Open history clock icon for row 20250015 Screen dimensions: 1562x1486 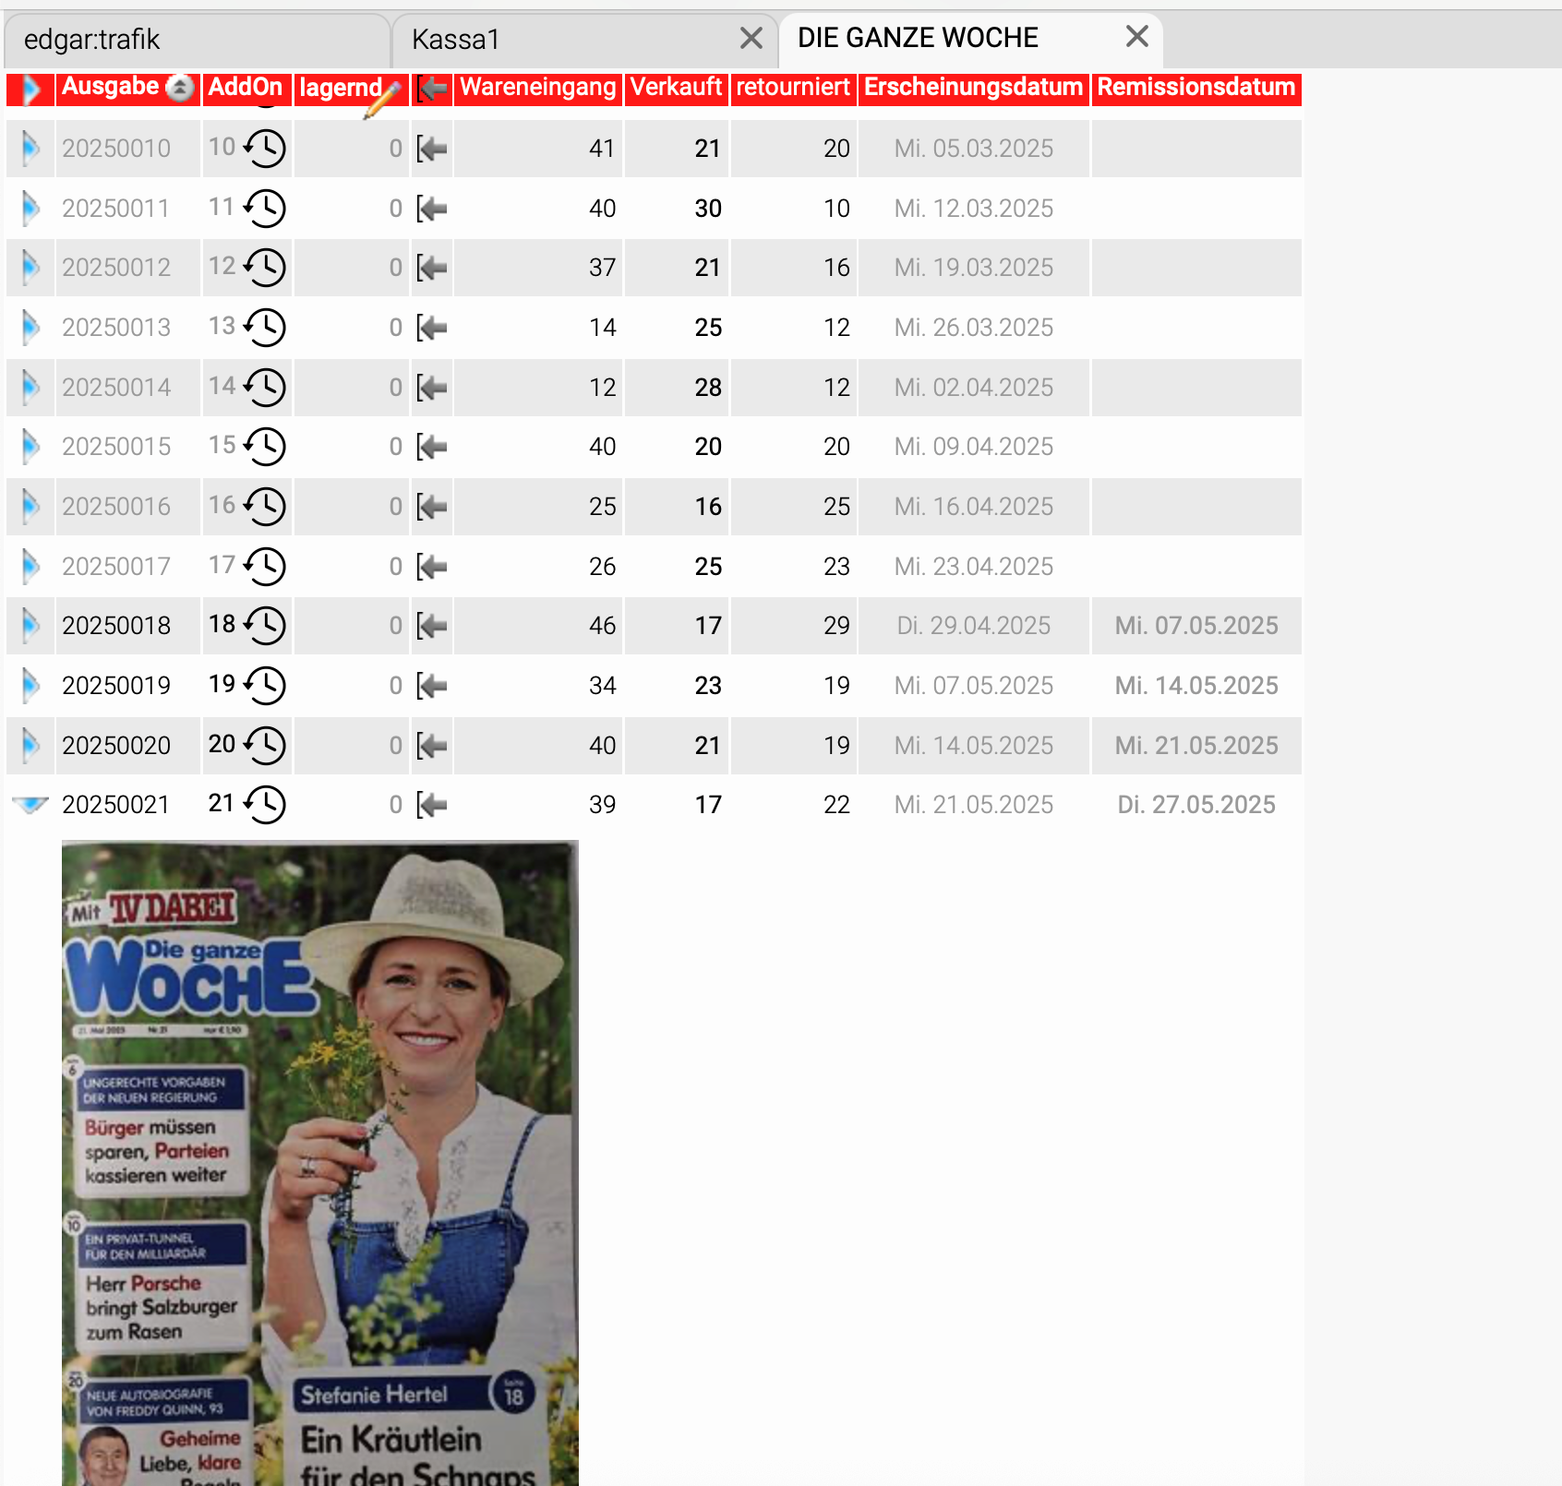tap(265, 447)
